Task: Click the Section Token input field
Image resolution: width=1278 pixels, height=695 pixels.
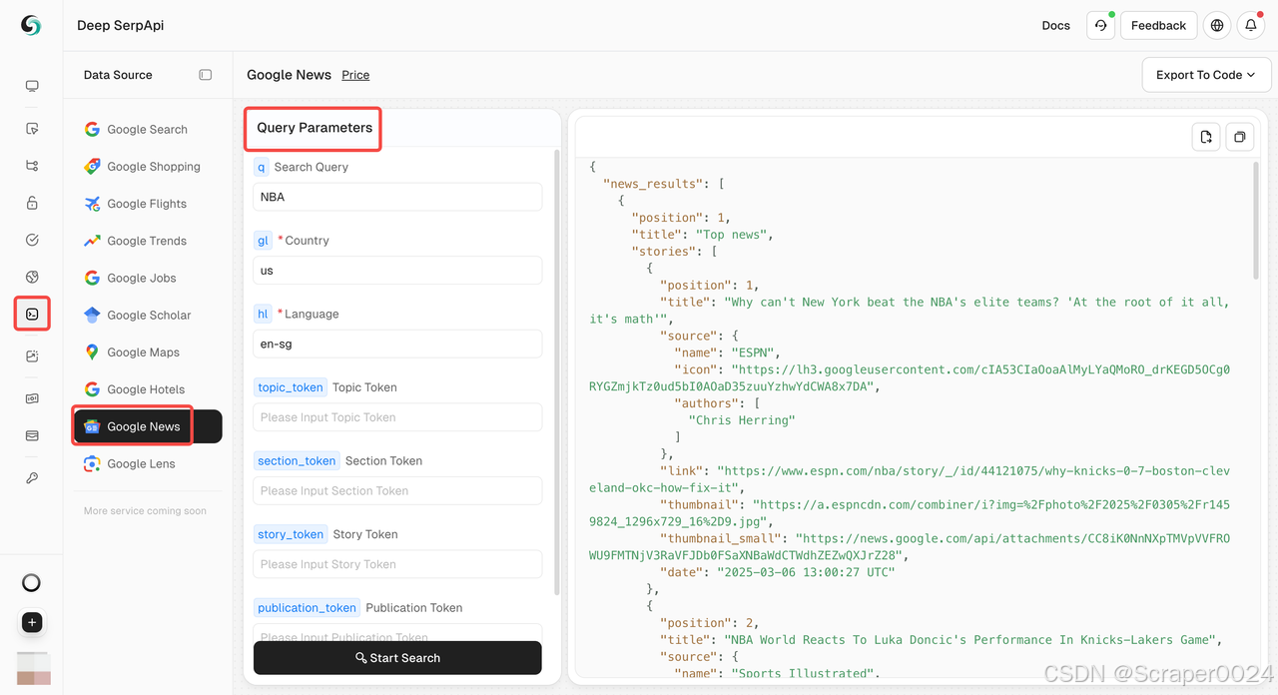Action: 397,490
